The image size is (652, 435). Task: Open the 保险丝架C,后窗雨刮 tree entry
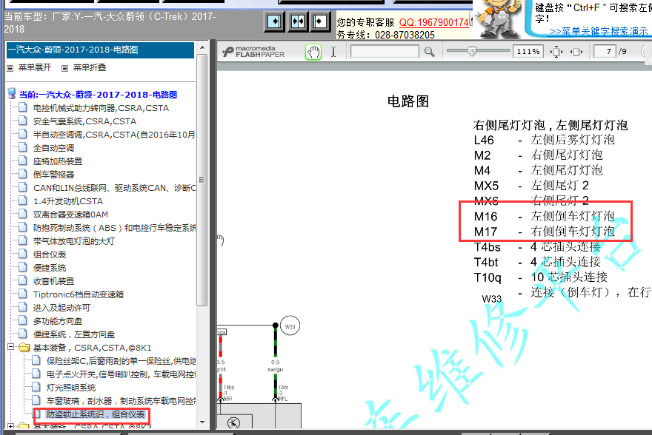[121, 361]
